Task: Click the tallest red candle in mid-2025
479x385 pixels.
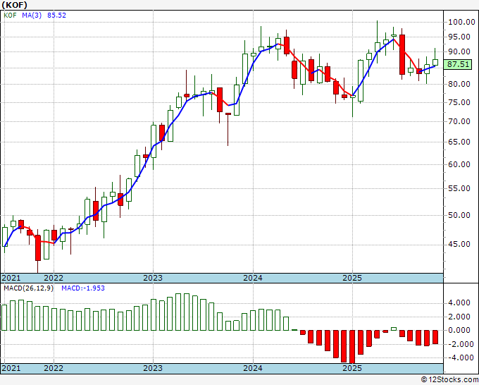Action: (x=402, y=54)
